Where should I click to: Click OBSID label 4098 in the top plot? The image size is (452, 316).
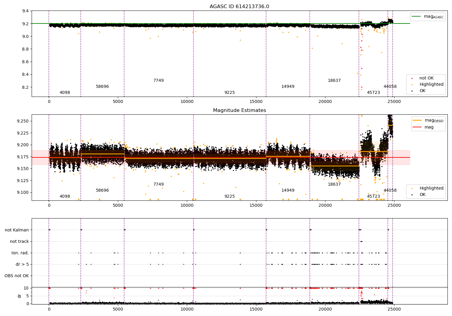(65, 93)
